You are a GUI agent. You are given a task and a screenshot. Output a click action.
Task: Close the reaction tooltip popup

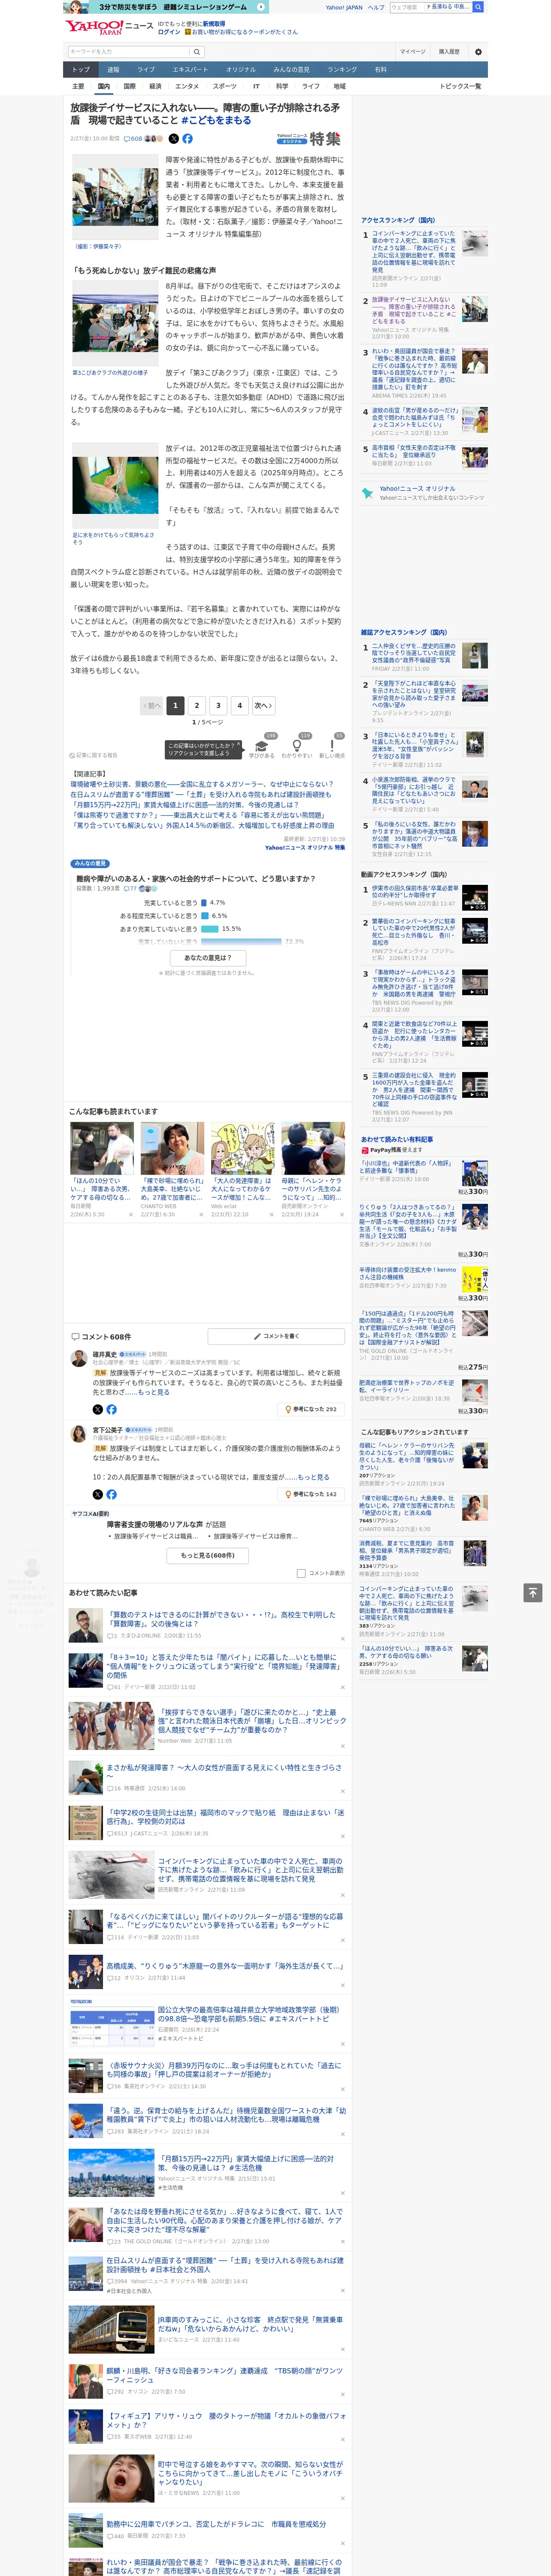pyautogui.click(x=239, y=745)
